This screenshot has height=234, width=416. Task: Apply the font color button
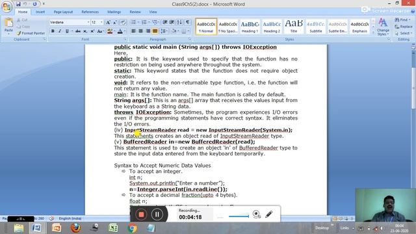point(120,31)
